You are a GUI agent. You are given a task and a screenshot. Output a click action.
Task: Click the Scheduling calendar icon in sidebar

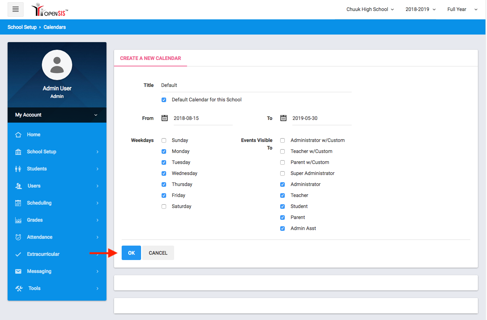click(x=18, y=203)
